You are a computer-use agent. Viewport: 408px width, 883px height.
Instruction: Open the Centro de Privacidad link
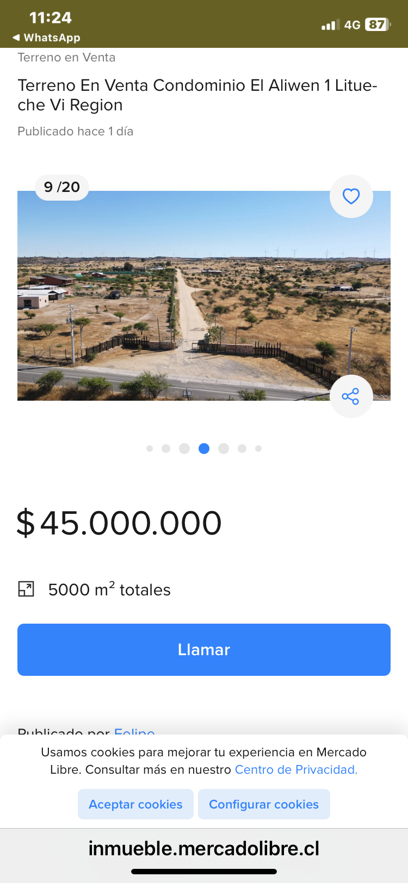pos(296,769)
